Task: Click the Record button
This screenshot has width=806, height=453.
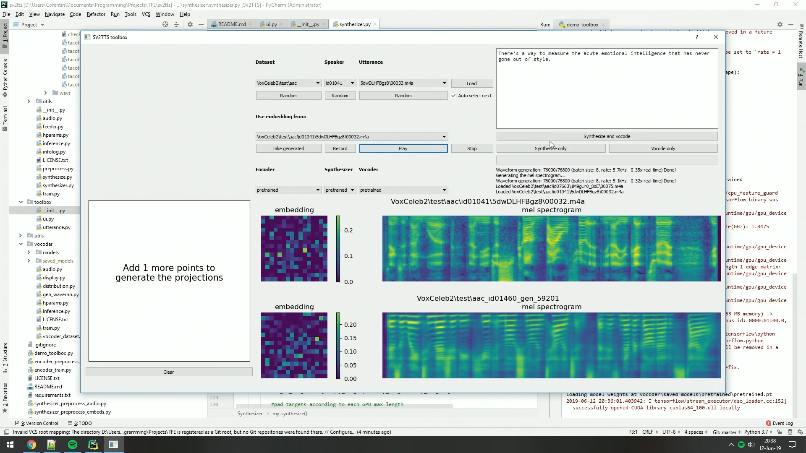Action: [340, 148]
